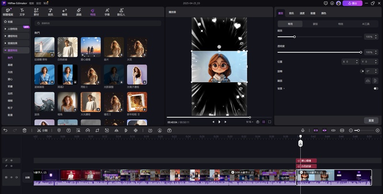The image size is (383, 194).
Task: Open the user account avatar
Action: 338,3
